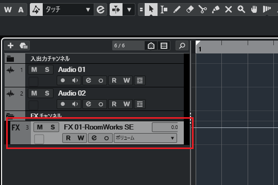Click toolbox handle left of arrow tool

tap(141, 9)
